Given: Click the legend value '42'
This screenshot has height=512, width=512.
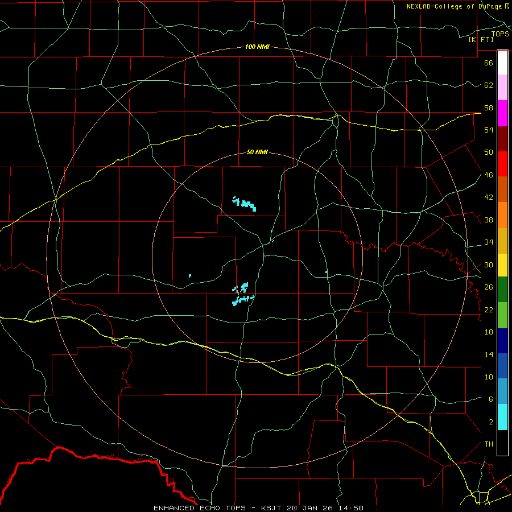Looking at the screenshot, I should coord(489,197).
